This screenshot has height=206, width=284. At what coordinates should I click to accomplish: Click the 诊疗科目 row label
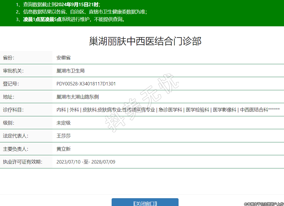click(13, 110)
